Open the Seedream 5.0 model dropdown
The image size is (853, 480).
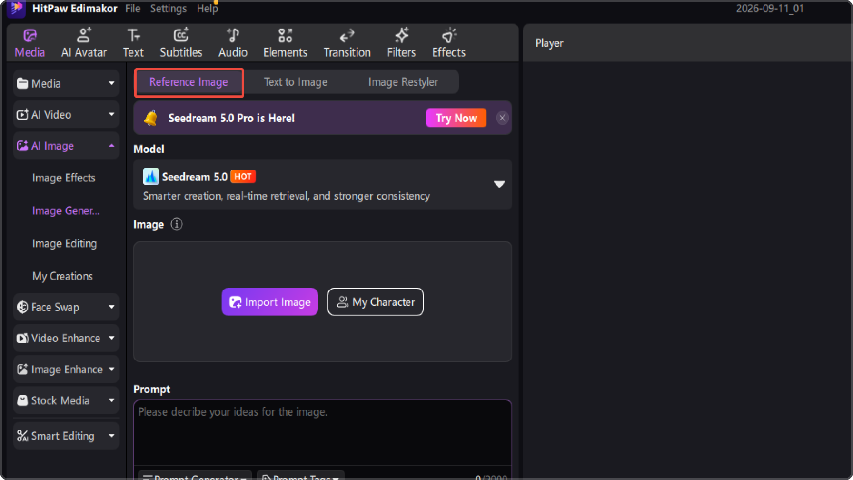[323, 184]
